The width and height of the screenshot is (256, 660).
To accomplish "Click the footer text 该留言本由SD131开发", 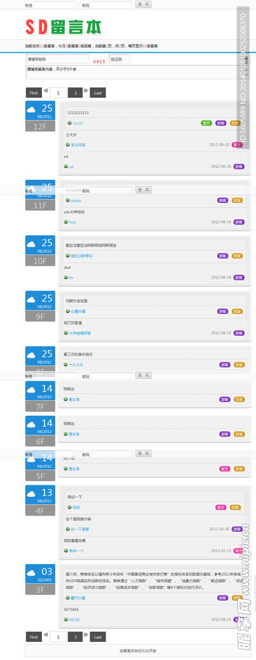I will 138,651.
